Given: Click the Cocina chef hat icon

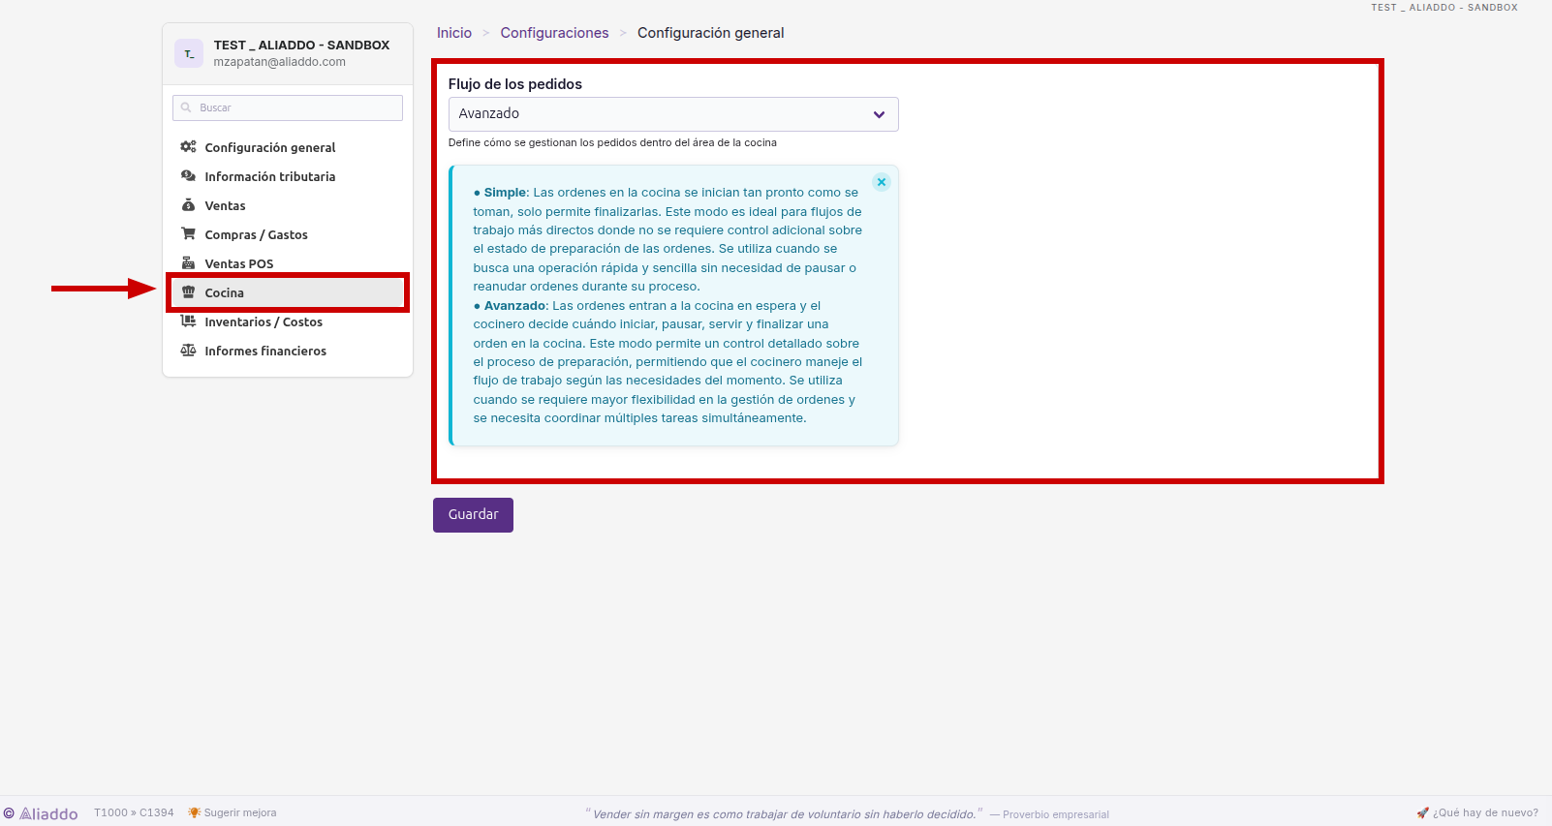Looking at the screenshot, I should pos(188,292).
